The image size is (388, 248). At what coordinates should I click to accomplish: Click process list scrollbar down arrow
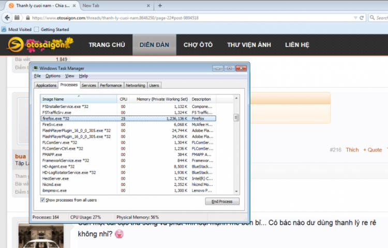point(236,192)
